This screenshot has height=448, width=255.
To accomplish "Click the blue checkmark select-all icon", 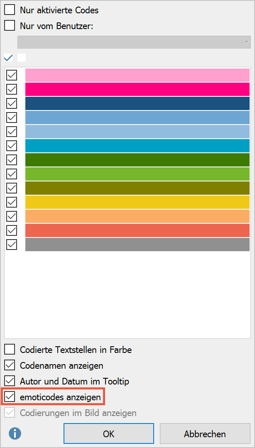I will coord(8,58).
